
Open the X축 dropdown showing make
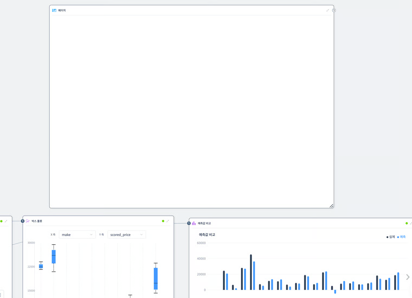[x=77, y=235]
